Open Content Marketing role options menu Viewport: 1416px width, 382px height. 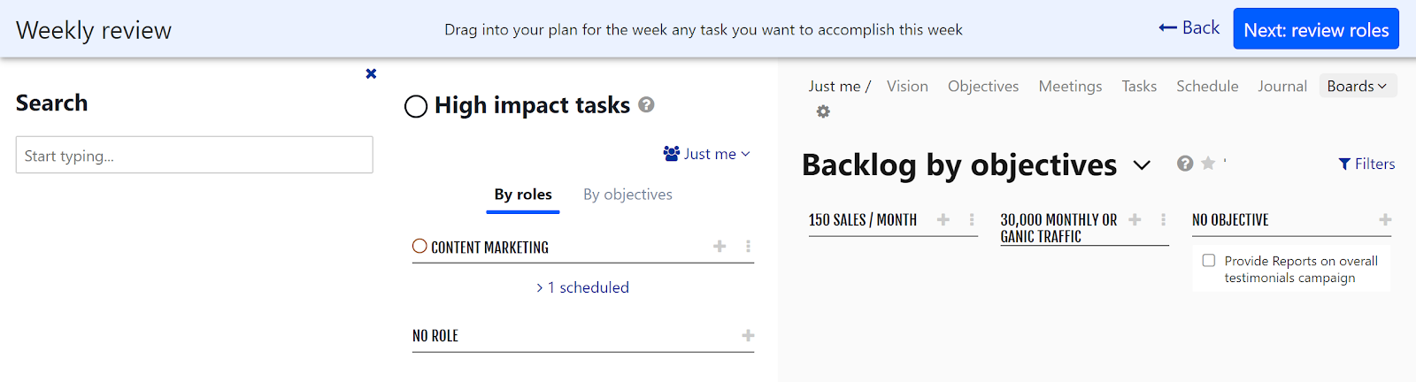click(748, 247)
